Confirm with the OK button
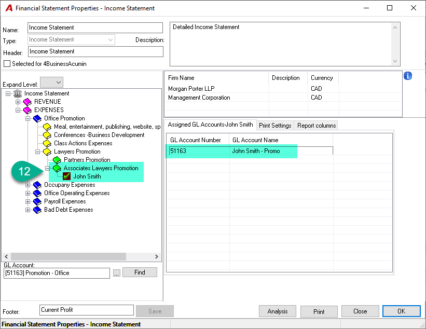The width and height of the screenshot is (426, 329). click(402, 311)
